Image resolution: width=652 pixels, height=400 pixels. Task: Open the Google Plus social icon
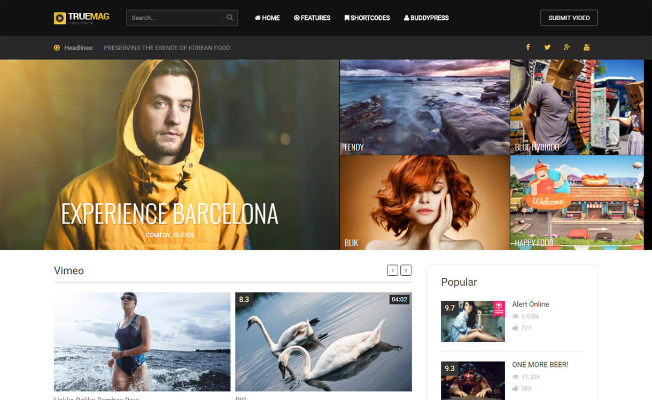tap(567, 47)
